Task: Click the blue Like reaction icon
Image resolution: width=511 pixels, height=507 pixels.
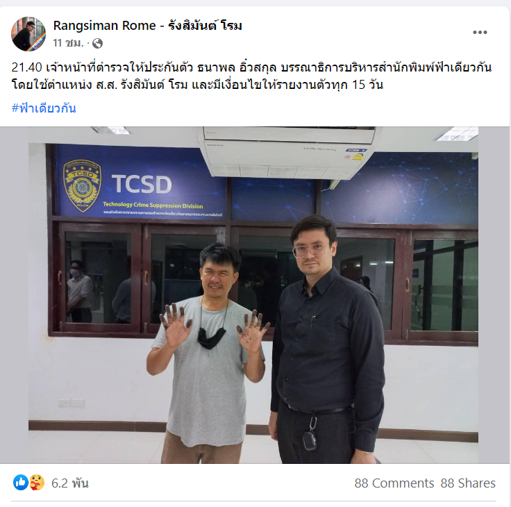Action: pyautogui.click(x=21, y=482)
